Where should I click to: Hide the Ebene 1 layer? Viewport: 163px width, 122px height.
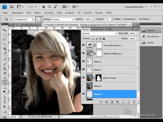pyautogui.click(x=84, y=61)
